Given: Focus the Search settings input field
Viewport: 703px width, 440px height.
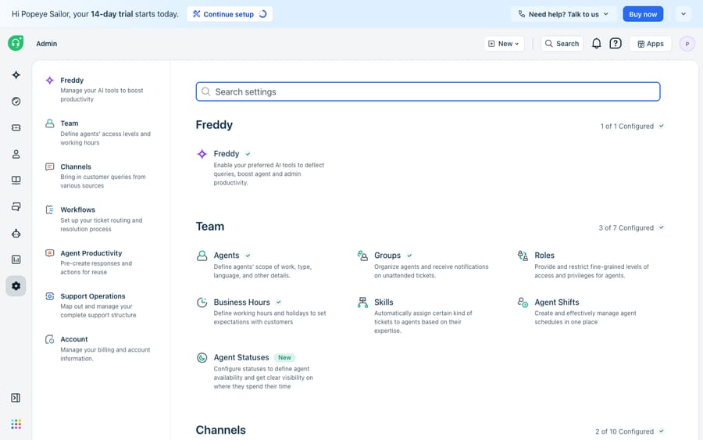Looking at the screenshot, I should coord(428,91).
